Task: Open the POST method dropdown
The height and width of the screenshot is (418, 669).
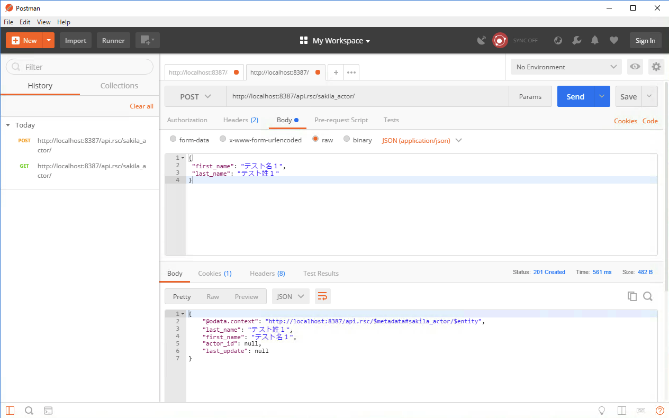Action: (195, 96)
